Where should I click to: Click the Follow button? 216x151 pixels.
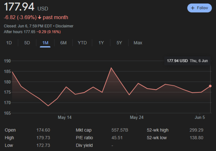199,8
